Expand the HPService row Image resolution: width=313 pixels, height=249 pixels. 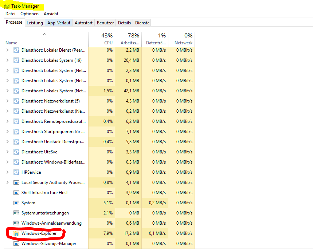7,172
